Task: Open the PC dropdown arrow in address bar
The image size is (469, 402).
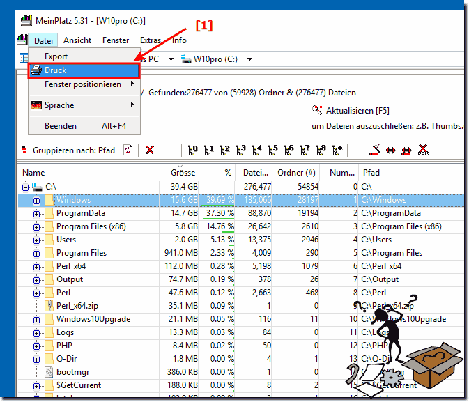Action: [x=171, y=59]
